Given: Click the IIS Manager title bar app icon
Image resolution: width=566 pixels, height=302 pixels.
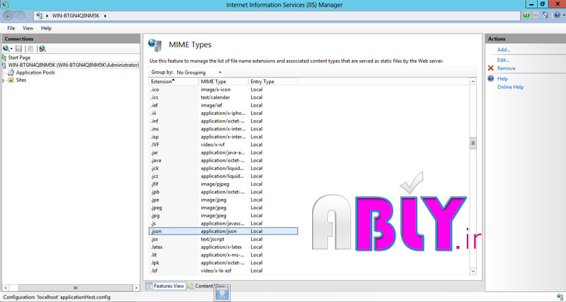Looking at the screenshot, I should [5, 4].
